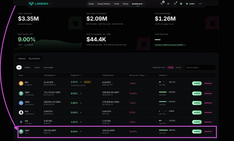This screenshot has width=234, height=141.
Task: Go to the Trade tab
Action: coord(116,4)
